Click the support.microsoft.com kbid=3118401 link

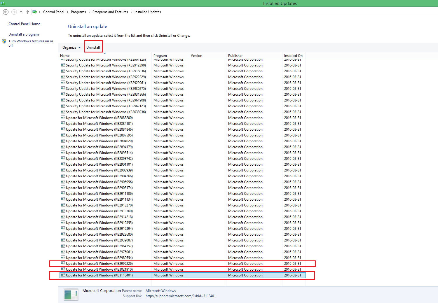(181, 296)
